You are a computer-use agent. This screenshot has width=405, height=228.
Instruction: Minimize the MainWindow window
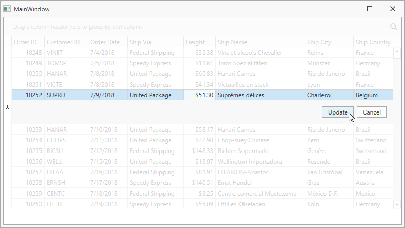click(346, 9)
